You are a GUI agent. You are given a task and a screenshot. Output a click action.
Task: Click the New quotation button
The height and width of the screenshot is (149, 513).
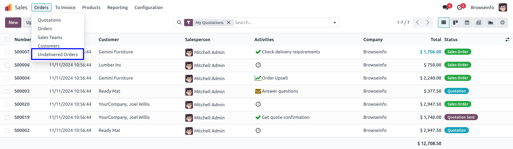tap(13, 23)
